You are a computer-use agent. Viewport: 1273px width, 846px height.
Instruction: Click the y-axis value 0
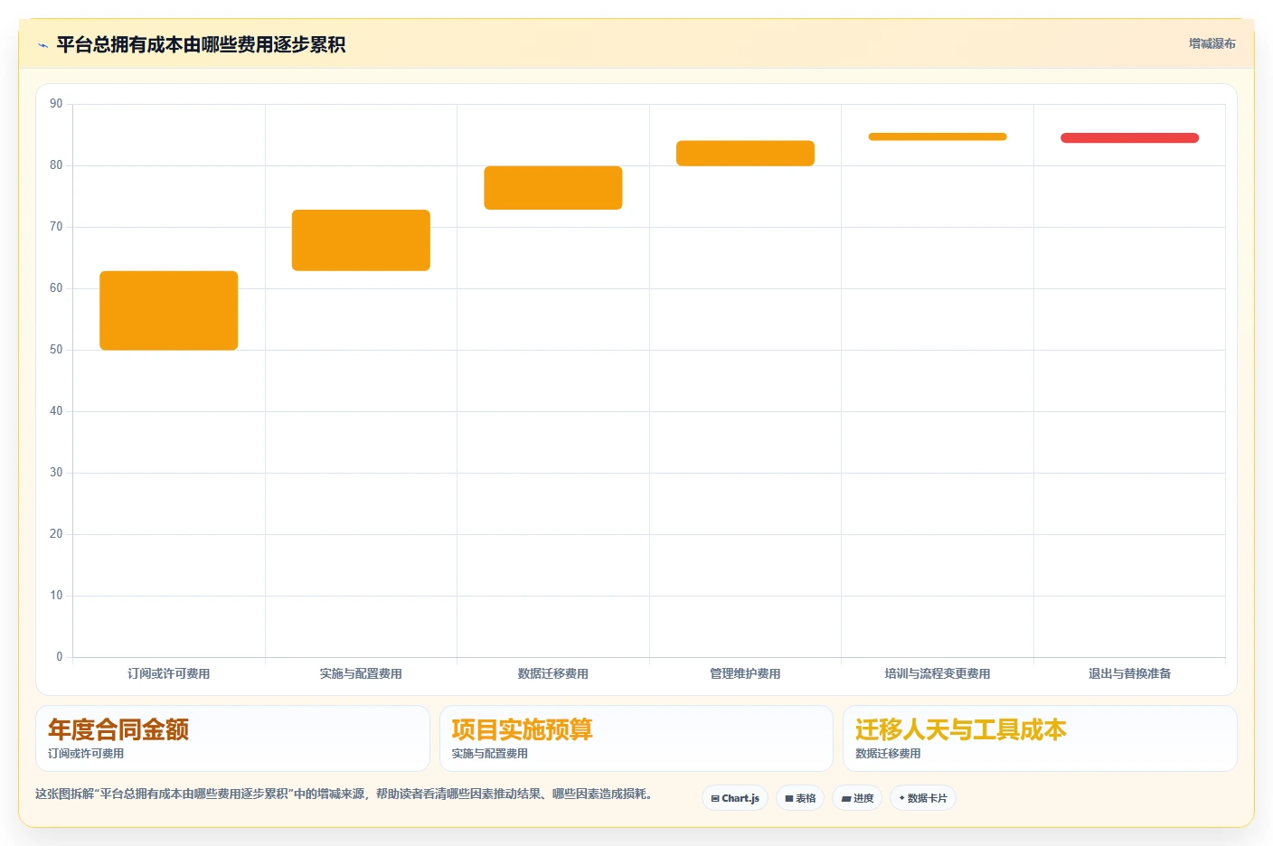tap(60, 657)
